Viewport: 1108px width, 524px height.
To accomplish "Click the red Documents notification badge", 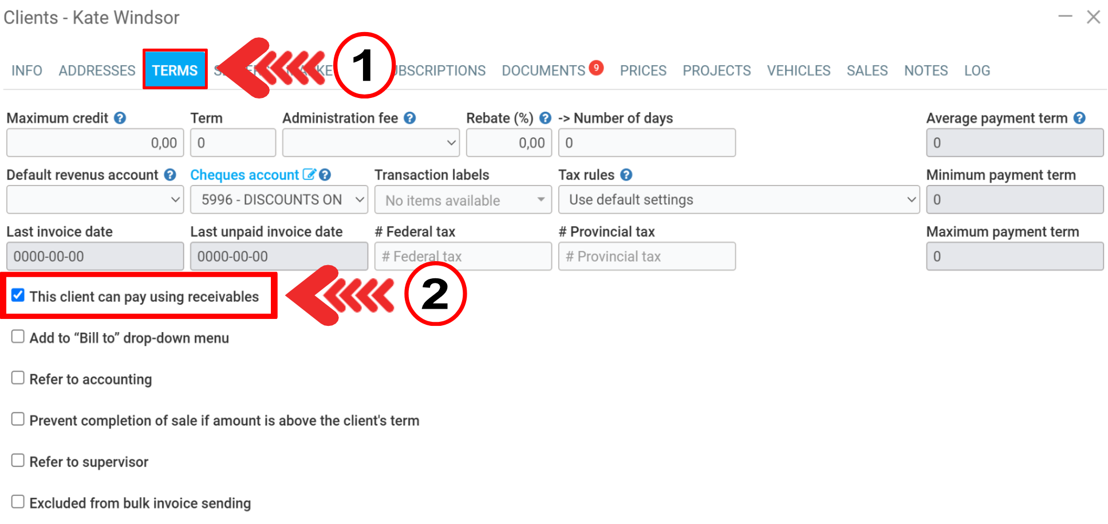I will [596, 68].
